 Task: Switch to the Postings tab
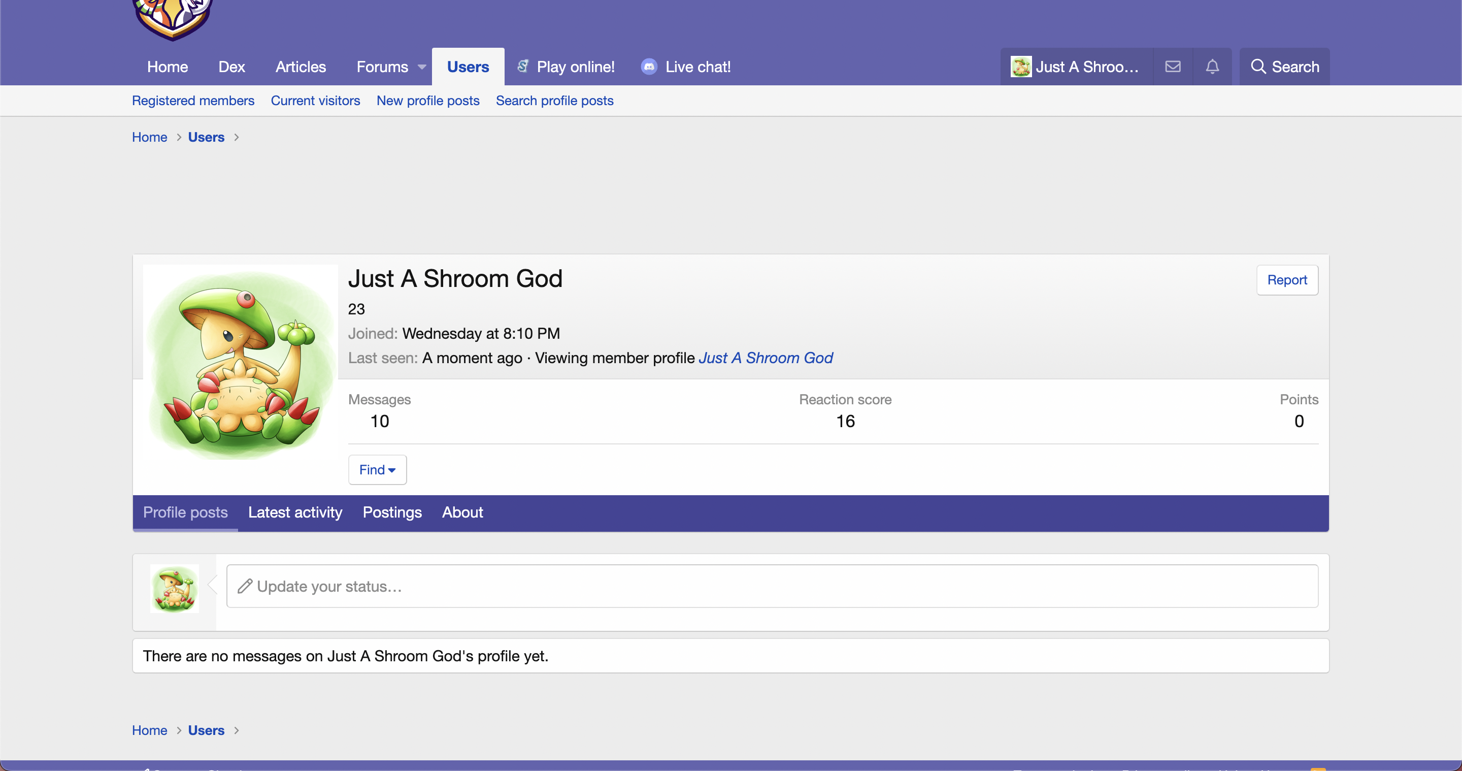[x=392, y=512]
